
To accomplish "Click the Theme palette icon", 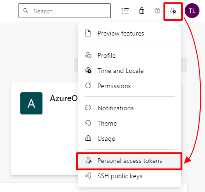I will [88, 123].
